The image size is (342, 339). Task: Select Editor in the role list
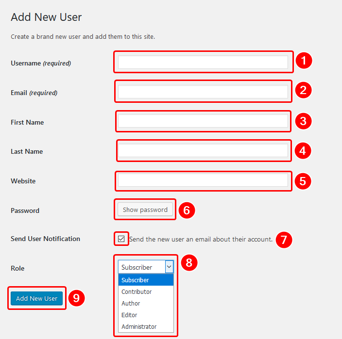click(146, 315)
